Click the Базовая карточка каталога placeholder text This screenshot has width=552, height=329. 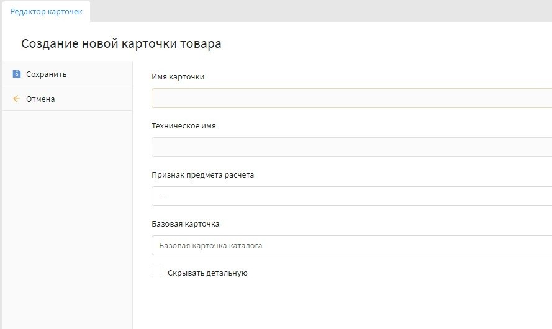point(210,246)
